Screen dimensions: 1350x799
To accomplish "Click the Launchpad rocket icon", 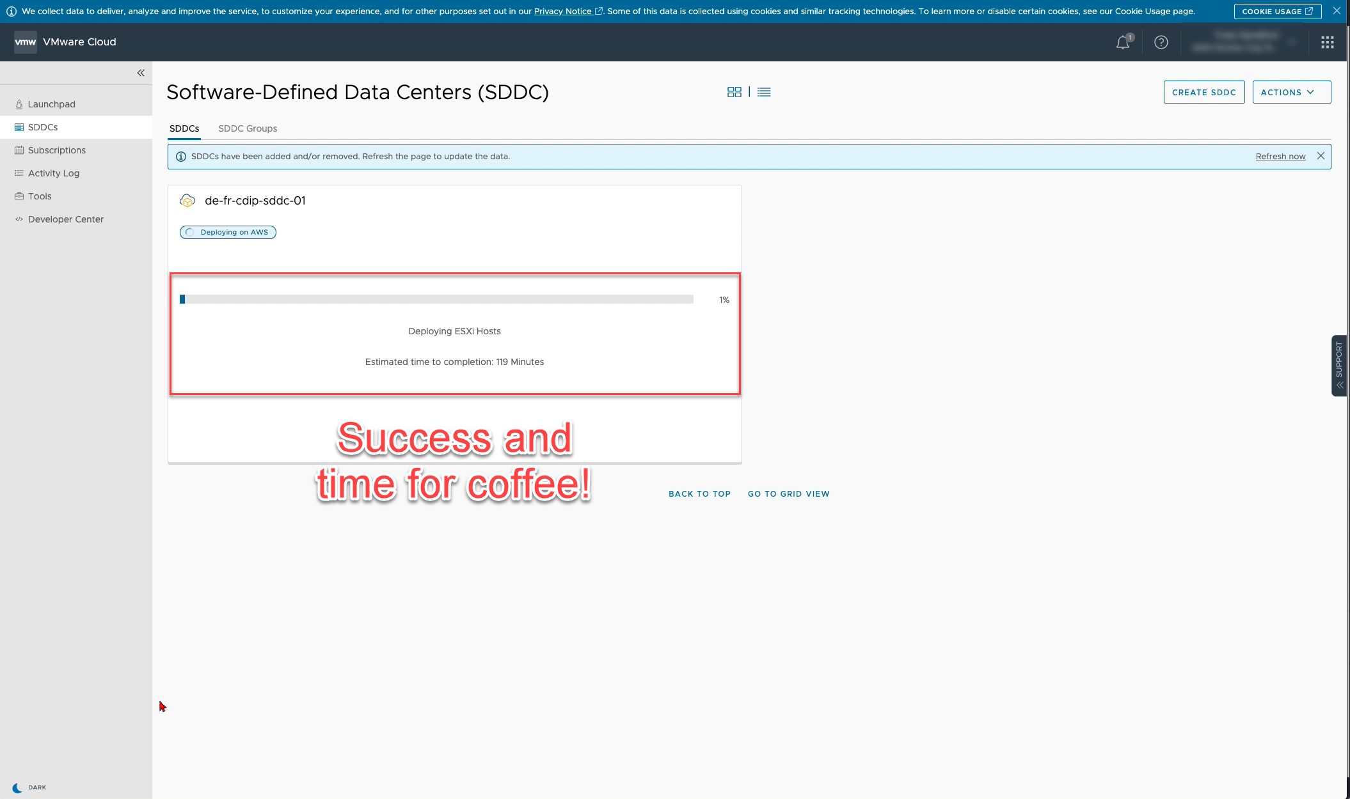I will coord(19,104).
